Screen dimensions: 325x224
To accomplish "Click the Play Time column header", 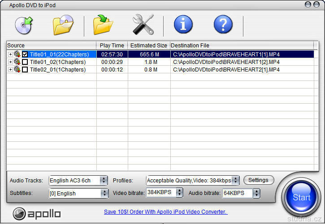I will point(112,46).
